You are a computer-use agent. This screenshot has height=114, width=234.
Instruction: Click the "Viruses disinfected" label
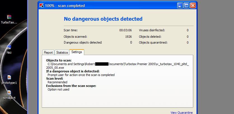(152, 30)
